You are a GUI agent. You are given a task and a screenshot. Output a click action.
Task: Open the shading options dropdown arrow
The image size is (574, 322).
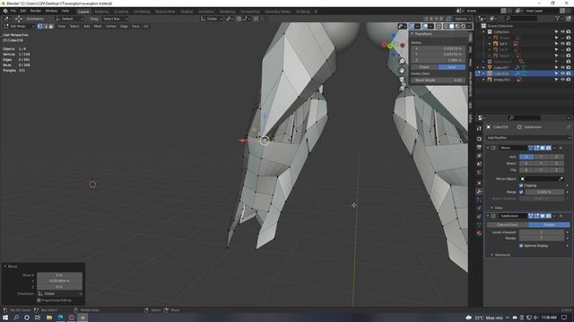(469, 26)
